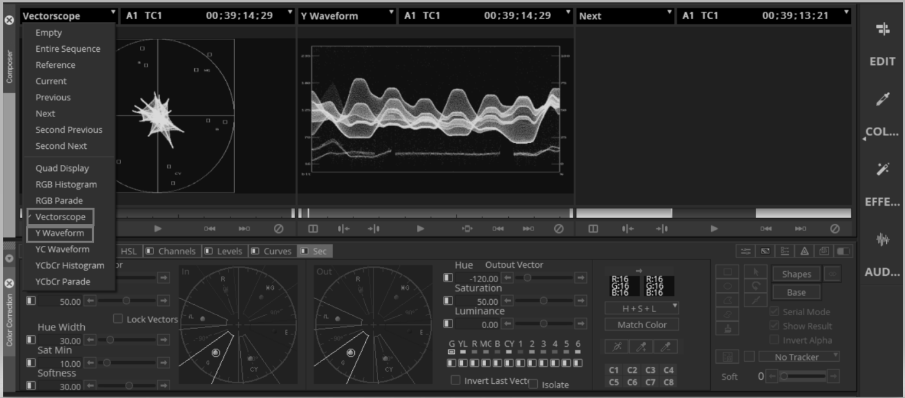Open the H + S + L dropdown

click(642, 308)
